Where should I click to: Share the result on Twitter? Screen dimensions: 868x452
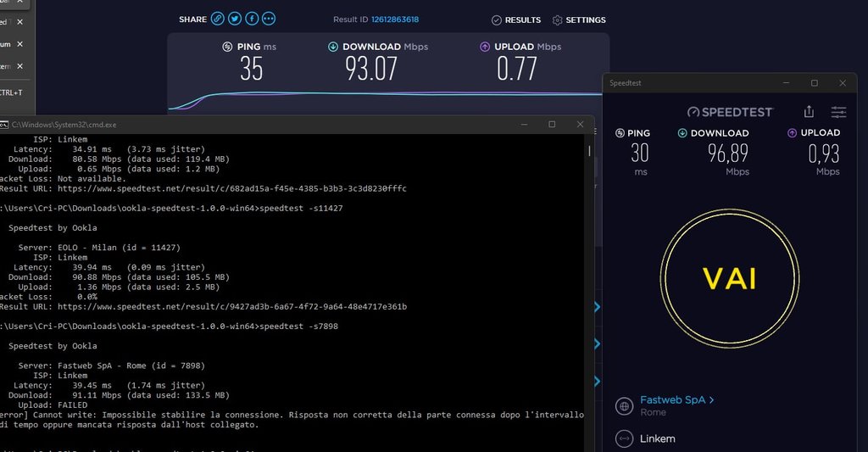point(235,19)
